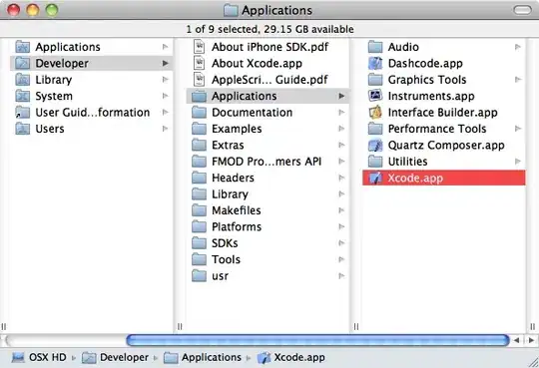Click the horizontal scrollbar left arrow
Viewport: 539px width, 368px height.
coord(516,340)
